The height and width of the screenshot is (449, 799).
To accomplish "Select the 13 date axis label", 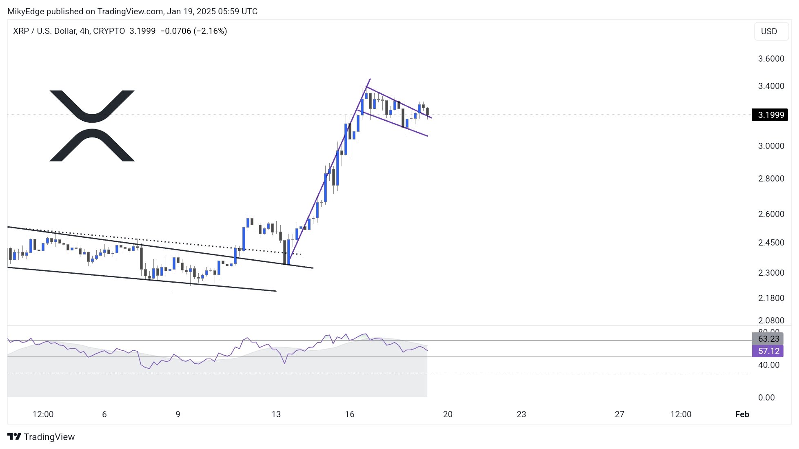I will click(x=276, y=414).
